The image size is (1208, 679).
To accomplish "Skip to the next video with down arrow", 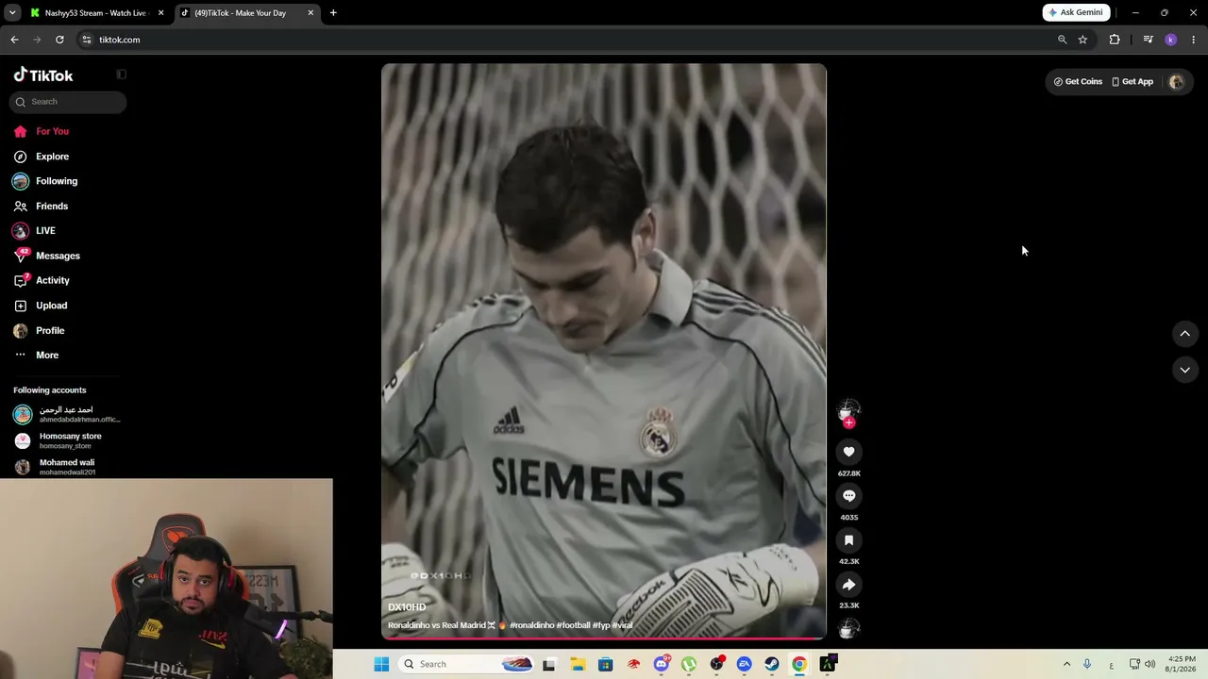I will (x=1185, y=370).
